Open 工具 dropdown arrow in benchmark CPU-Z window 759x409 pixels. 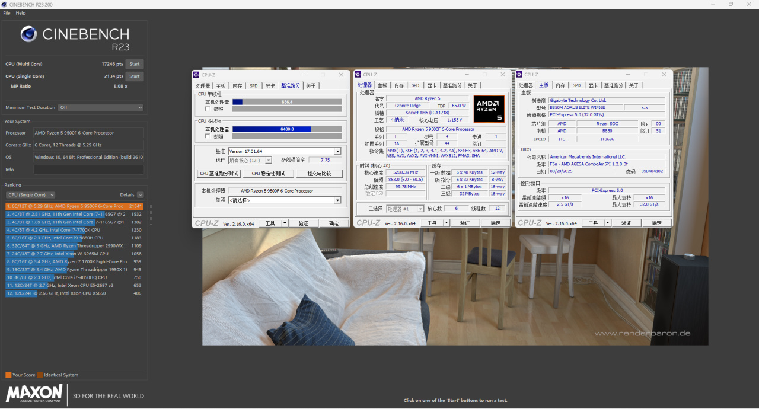pyautogui.click(x=285, y=223)
